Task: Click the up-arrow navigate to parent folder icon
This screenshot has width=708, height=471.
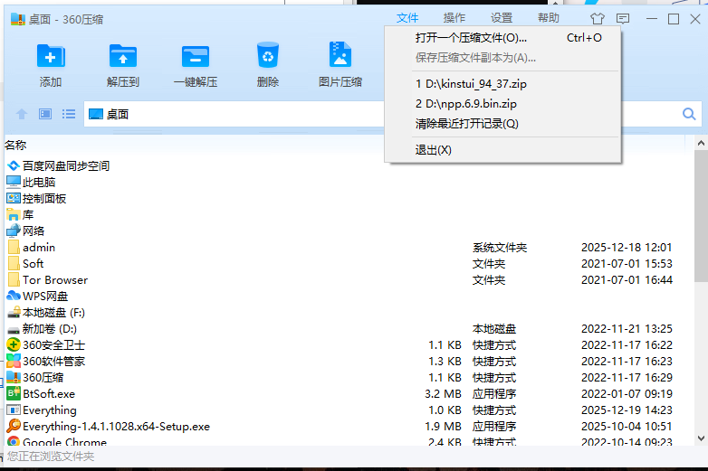Action: pyautogui.click(x=22, y=114)
